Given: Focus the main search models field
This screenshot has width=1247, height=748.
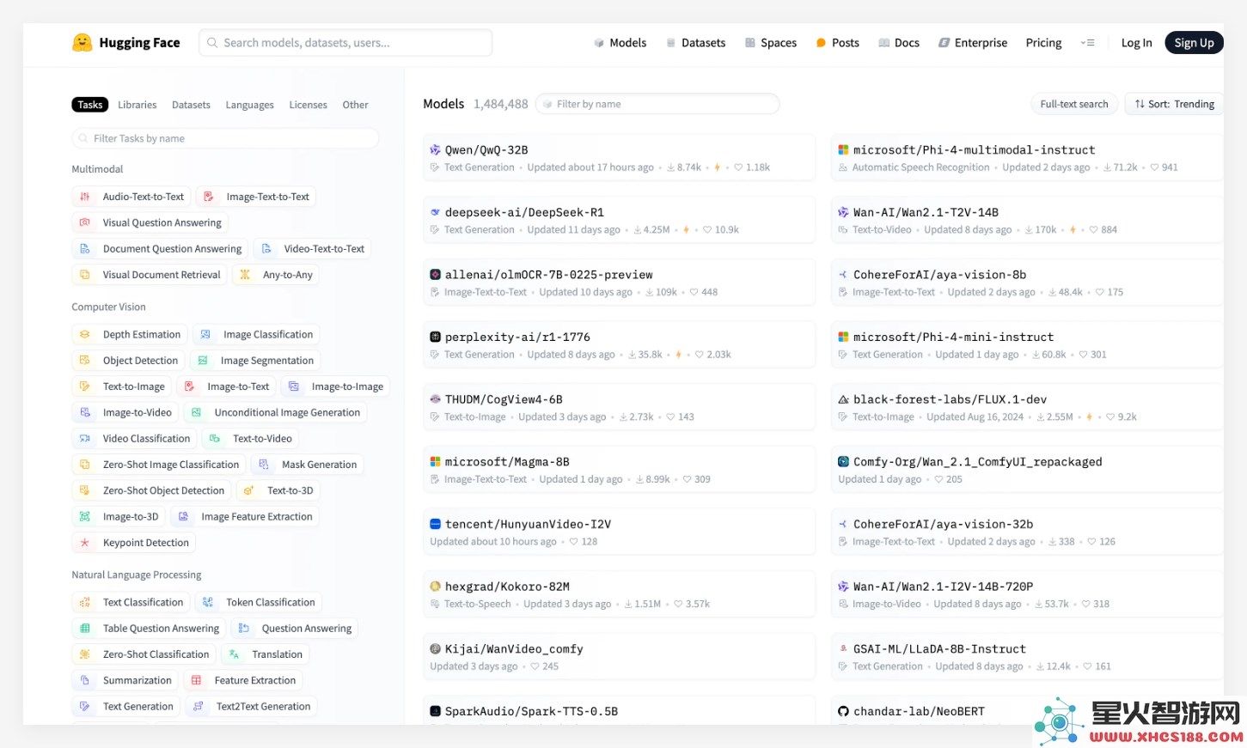Looking at the screenshot, I should pyautogui.click(x=345, y=43).
